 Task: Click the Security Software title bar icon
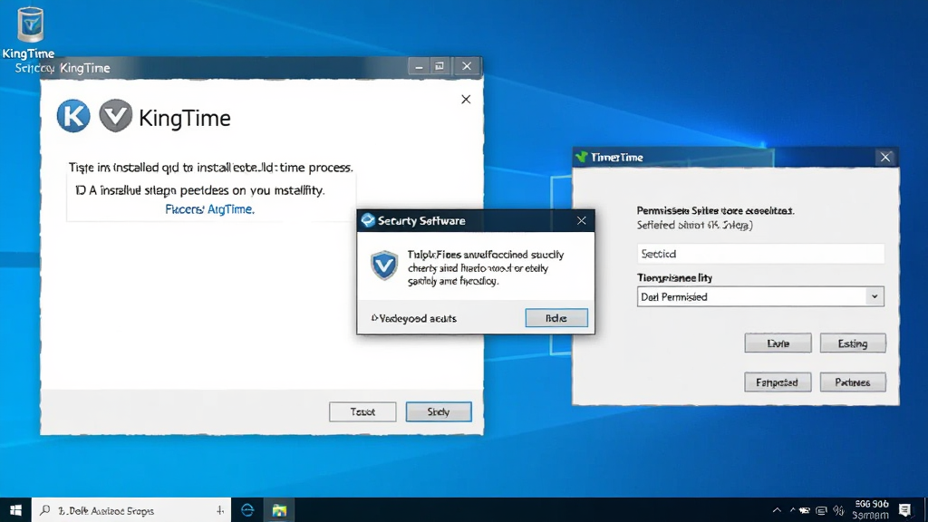click(368, 220)
